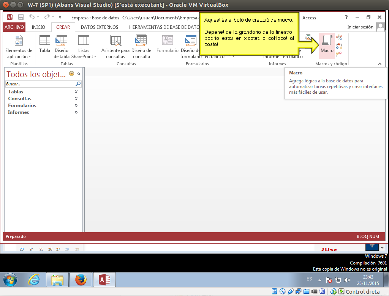Open the Todos los objetos category dropdown
The width and height of the screenshot is (389, 296).
pyautogui.click(x=72, y=74)
